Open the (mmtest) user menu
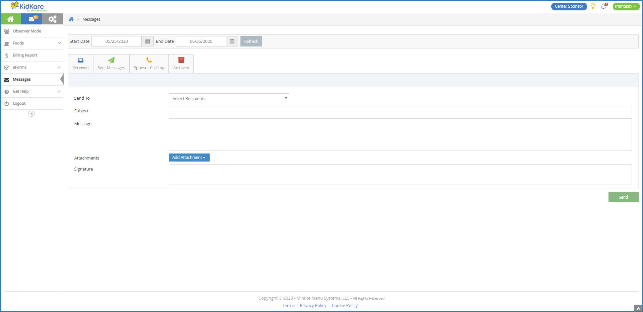643x312 pixels. (x=626, y=6)
